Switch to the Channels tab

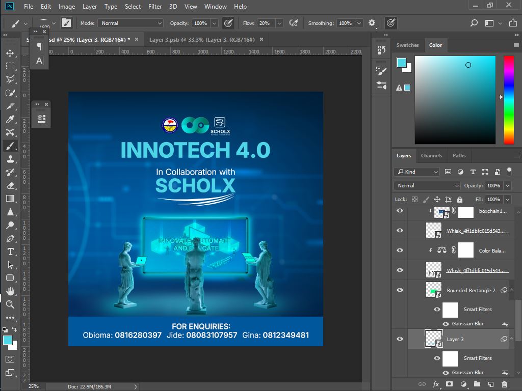point(431,156)
